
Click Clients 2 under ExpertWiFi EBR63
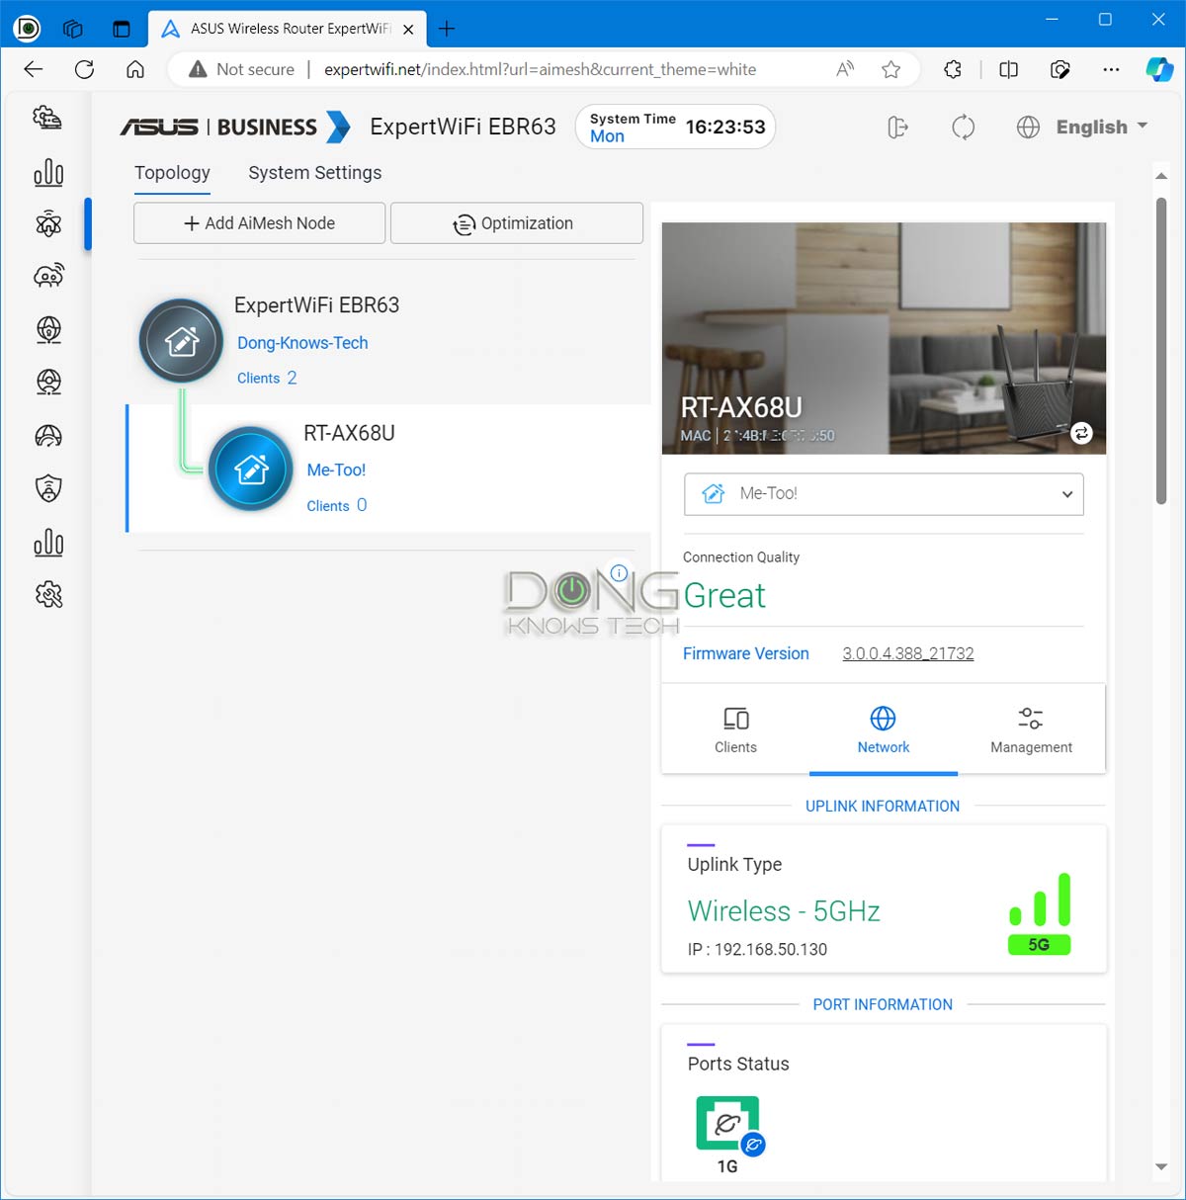[267, 378]
